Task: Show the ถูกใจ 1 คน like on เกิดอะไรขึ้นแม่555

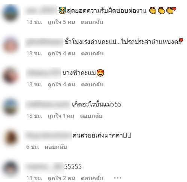Action: click(x=61, y=116)
